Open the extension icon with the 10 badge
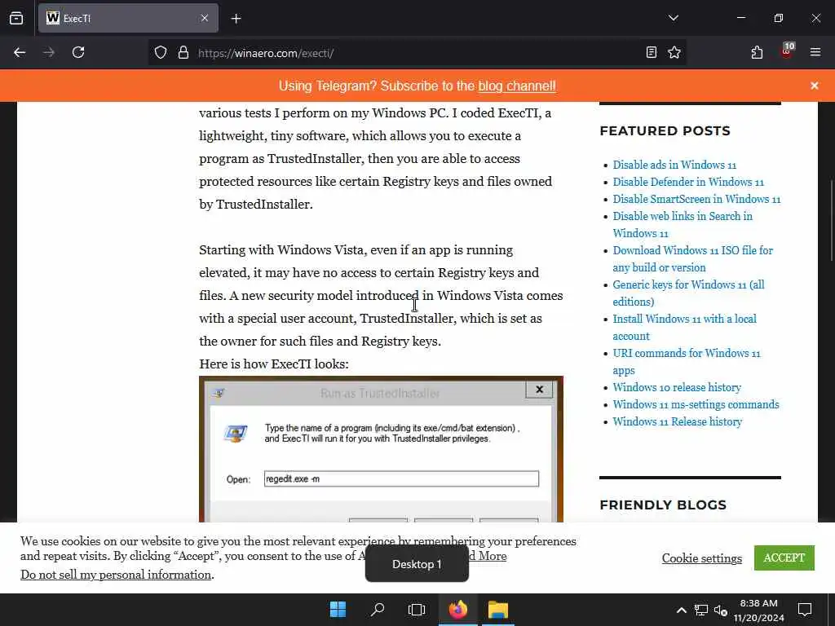 (787, 51)
